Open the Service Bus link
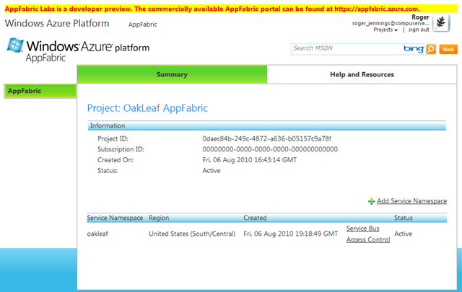 [x=363, y=229]
